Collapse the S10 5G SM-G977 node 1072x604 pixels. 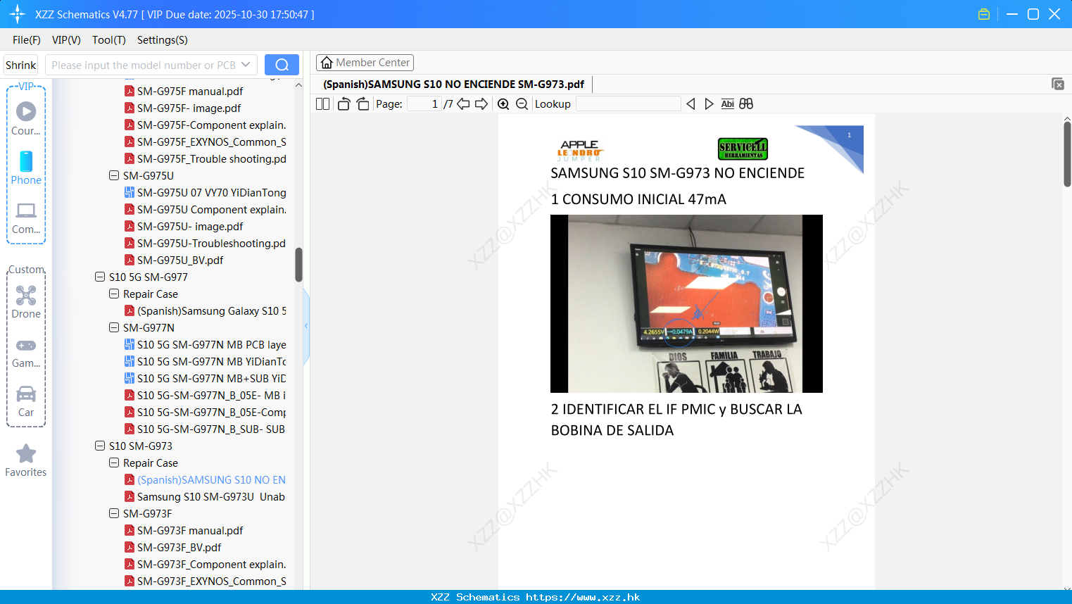[100, 277]
